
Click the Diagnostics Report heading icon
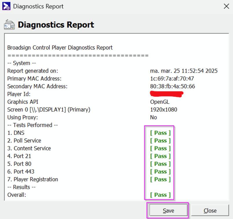pyautogui.click(x=9, y=25)
